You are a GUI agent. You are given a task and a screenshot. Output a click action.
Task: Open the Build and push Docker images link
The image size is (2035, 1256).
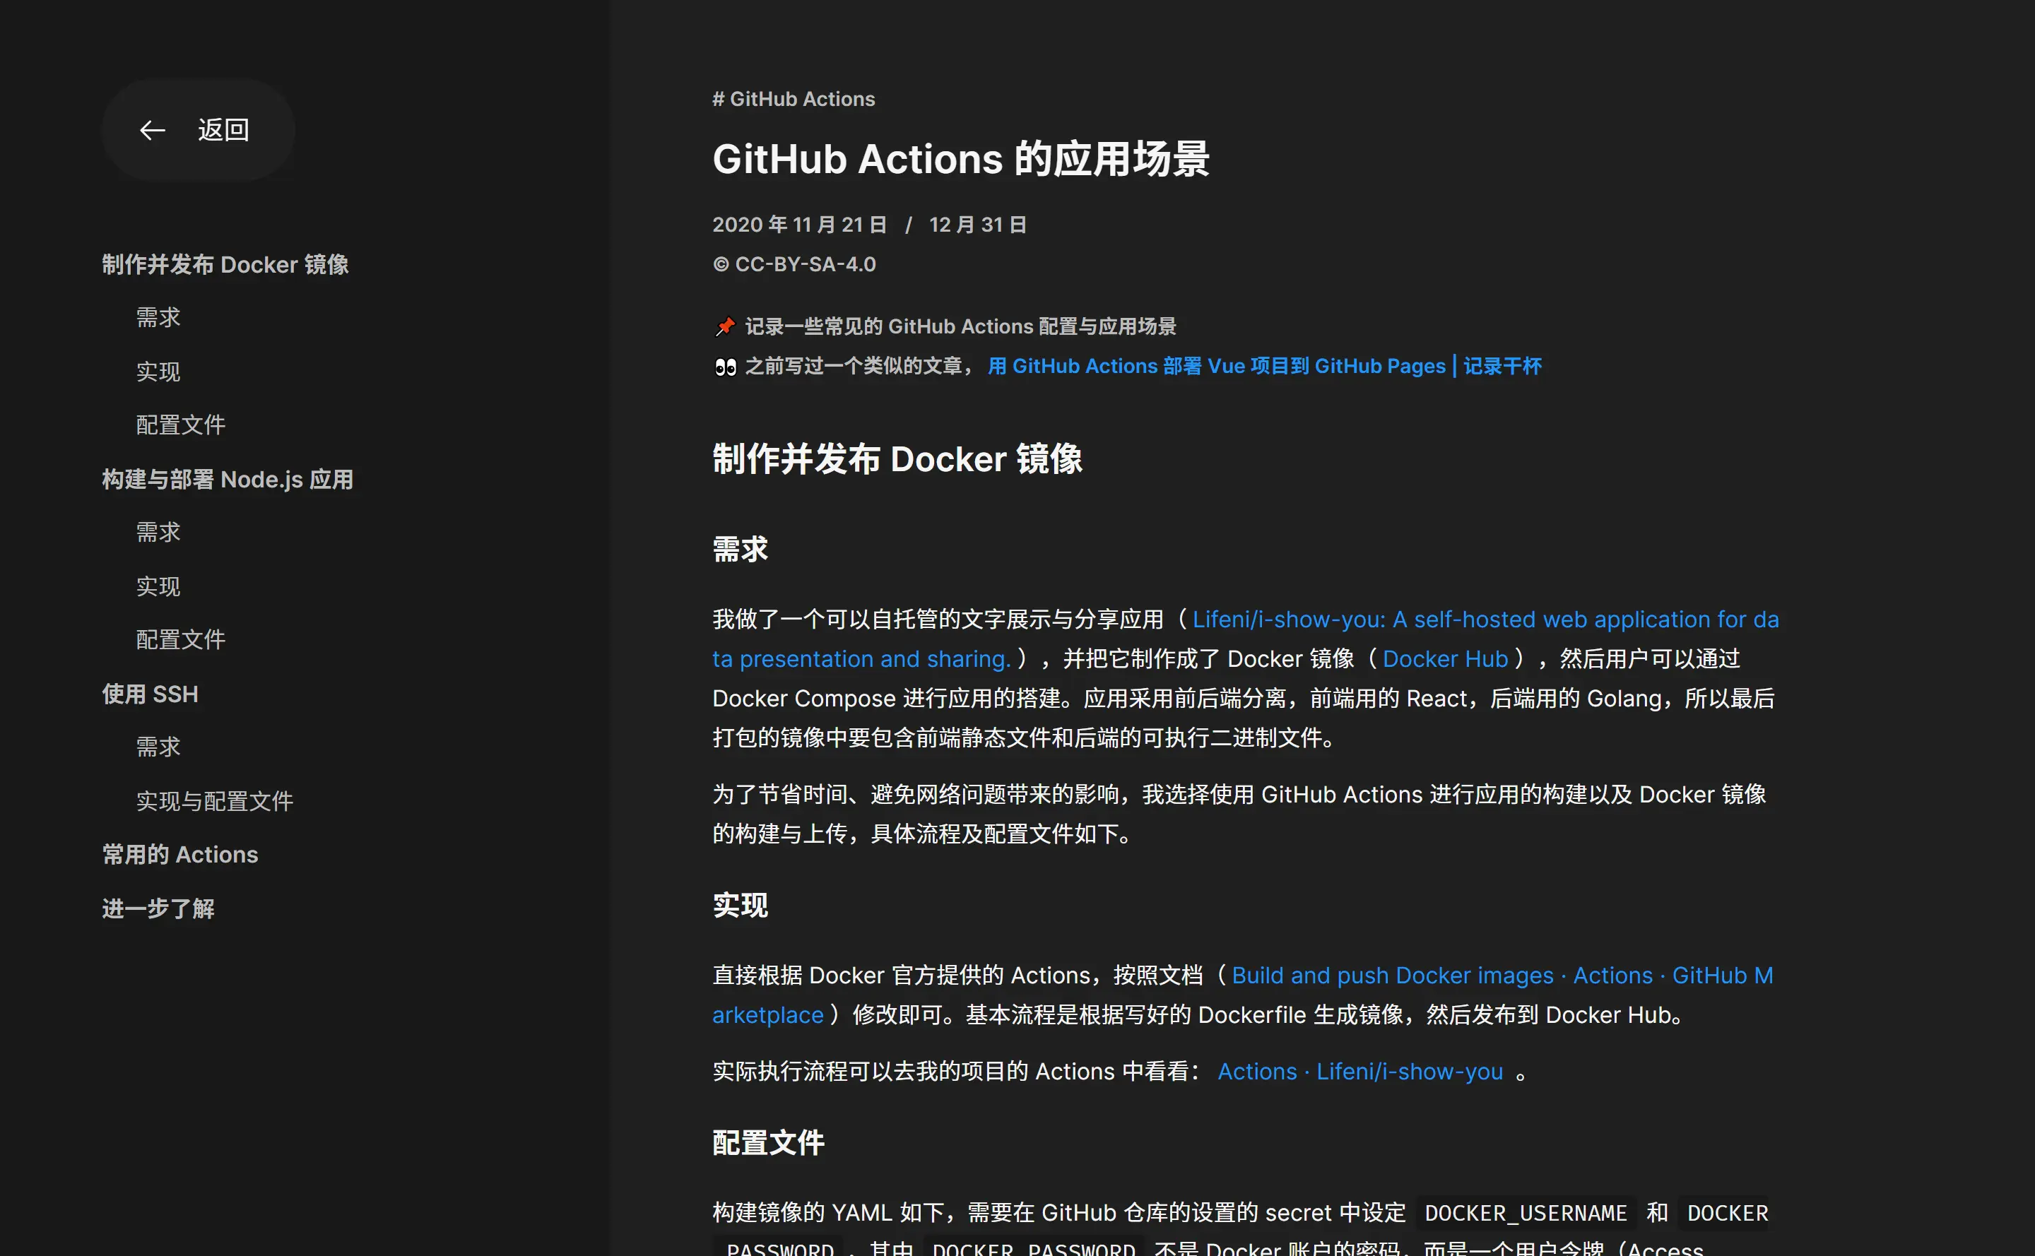(1393, 976)
